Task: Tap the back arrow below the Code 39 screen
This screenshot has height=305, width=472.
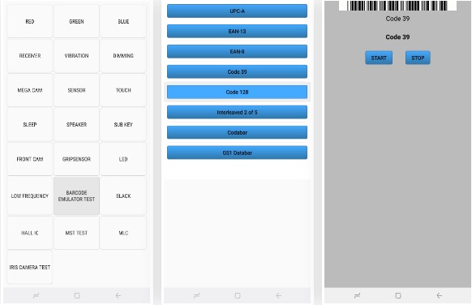Action: (440, 295)
